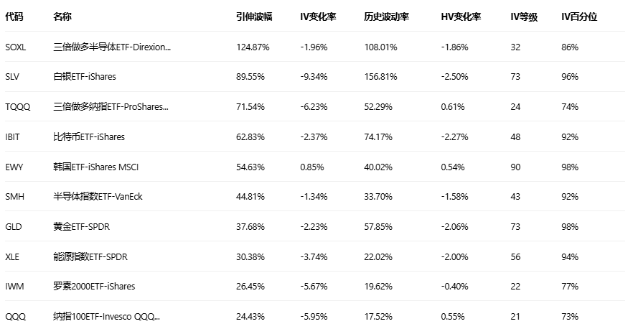633x329 pixels.
Task: Open the QQQ ticker code
Action: pyautogui.click(x=15, y=317)
